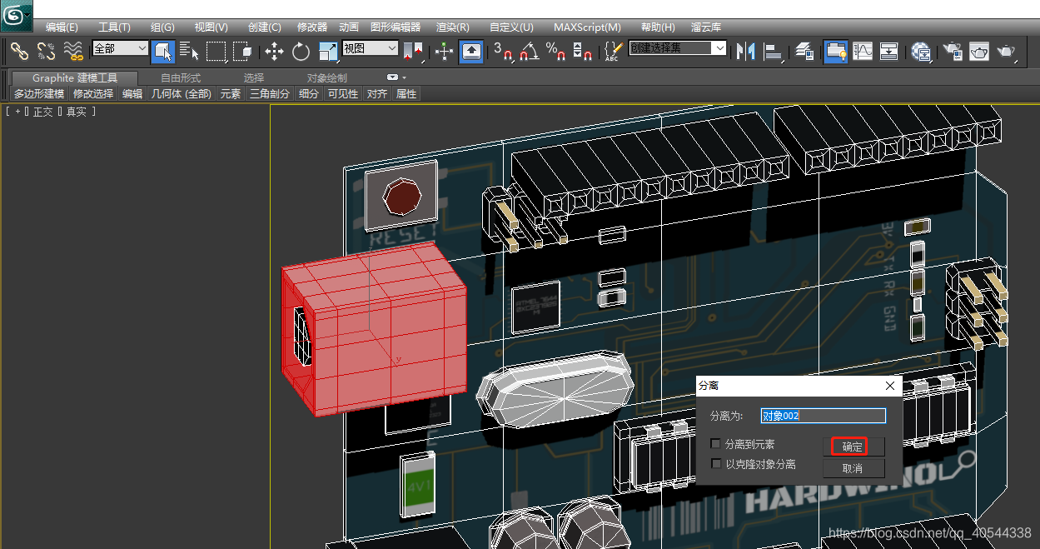Open the Mirror tool
This screenshot has height=549, width=1040.
coord(745,52)
